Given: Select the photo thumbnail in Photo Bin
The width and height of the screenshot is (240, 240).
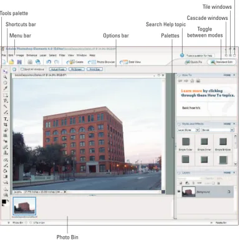Looking at the screenshot, I should coord(24,206).
